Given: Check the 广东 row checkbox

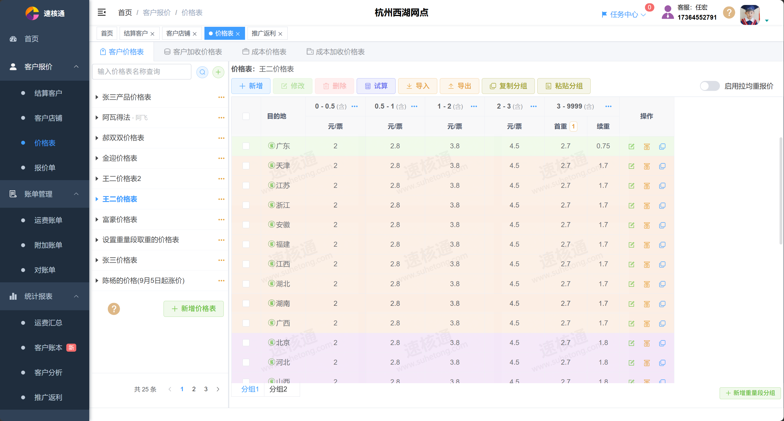Looking at the screenshot, I should [246, 146].
